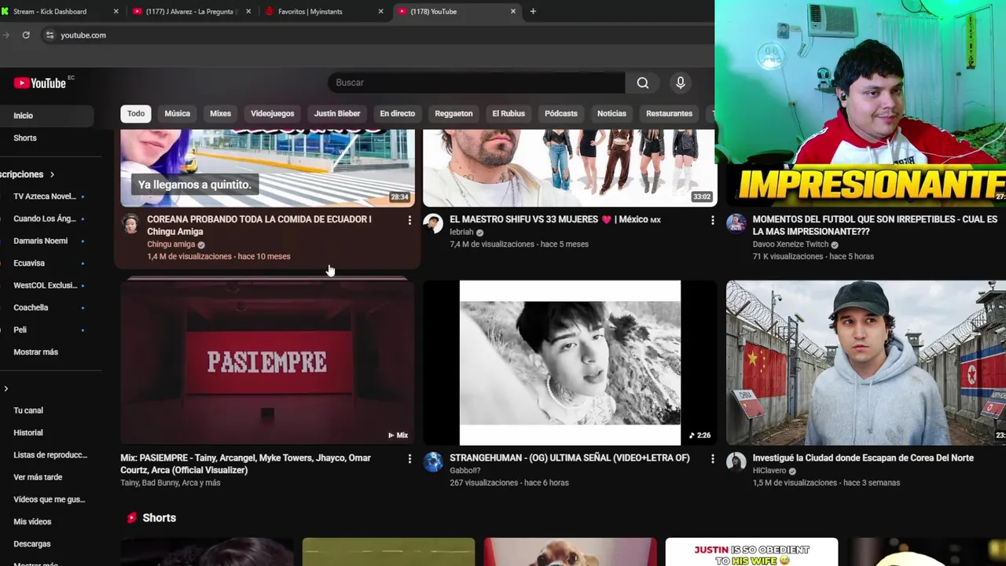Open El Maestro Shifu vs 33 Mujeres title
Image resolution: width=1006 pixels, height=566 pixels.
555,219
